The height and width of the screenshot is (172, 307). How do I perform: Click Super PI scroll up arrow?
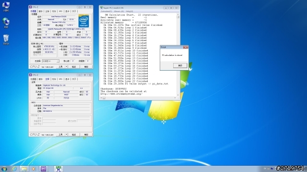click(x=178, y=14)
